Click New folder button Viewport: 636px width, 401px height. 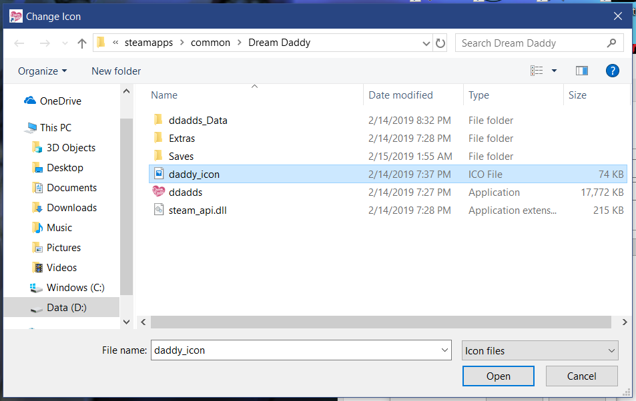coord(116,71)
